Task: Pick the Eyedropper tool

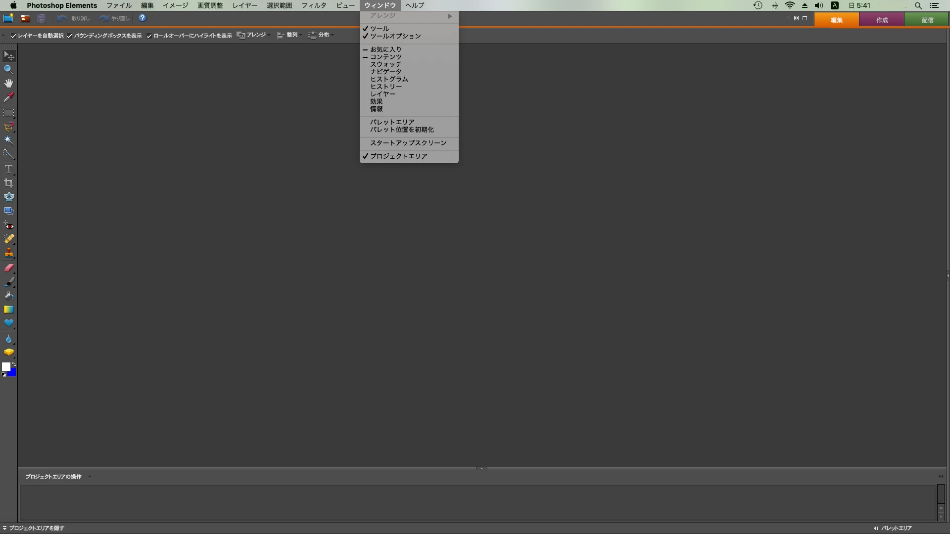Action: click(8, 97)
